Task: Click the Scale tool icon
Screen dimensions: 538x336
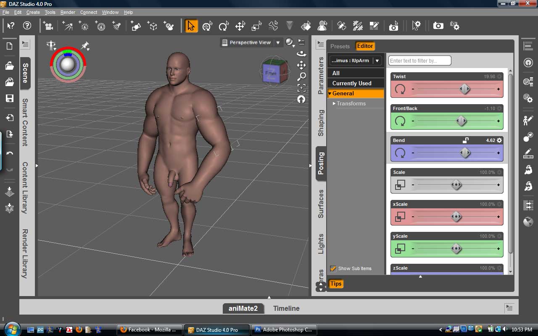Action: pyautogui.click(x=256, y=26)
